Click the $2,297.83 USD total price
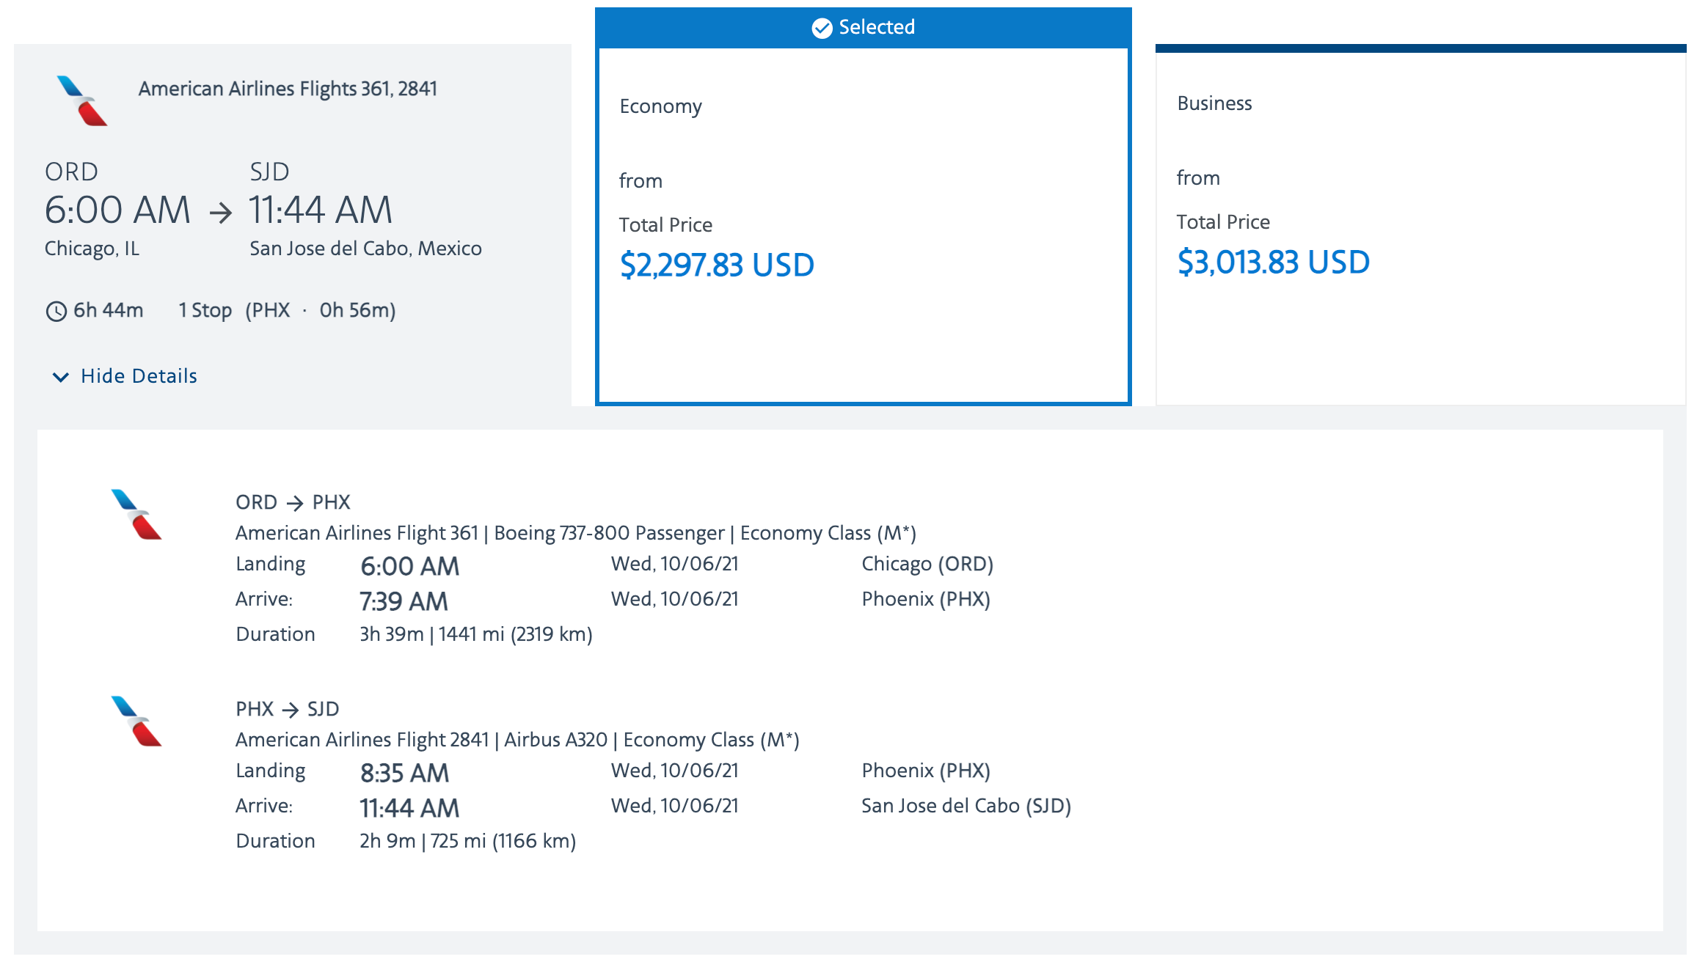This screenshot has width=1697, height=962. (717, 265)
